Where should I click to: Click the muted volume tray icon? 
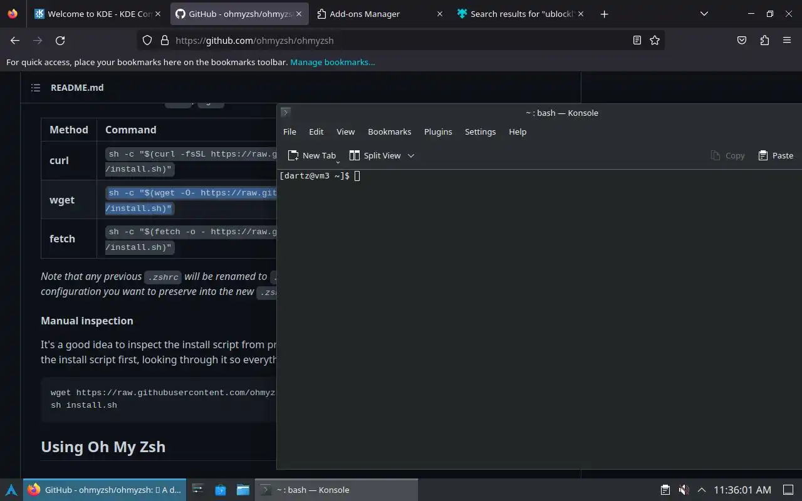point(684,490)
